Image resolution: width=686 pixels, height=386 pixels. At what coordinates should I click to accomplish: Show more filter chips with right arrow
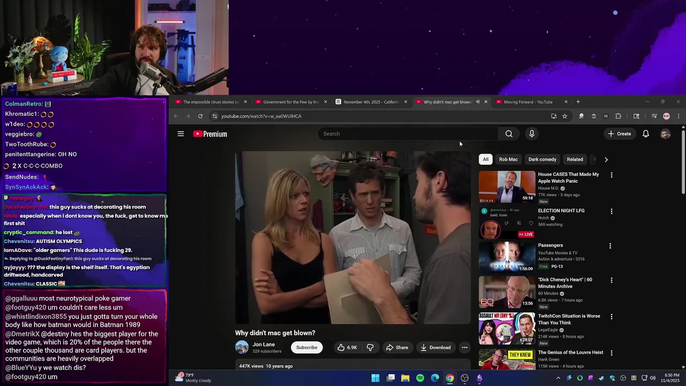606,159
